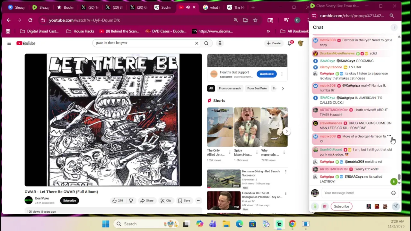Image resolution: width=411 pixels, height=231 pixels.
Task: Open Hermann Göring Red Baron's Successor video
Action: click(x=224, y=179)
